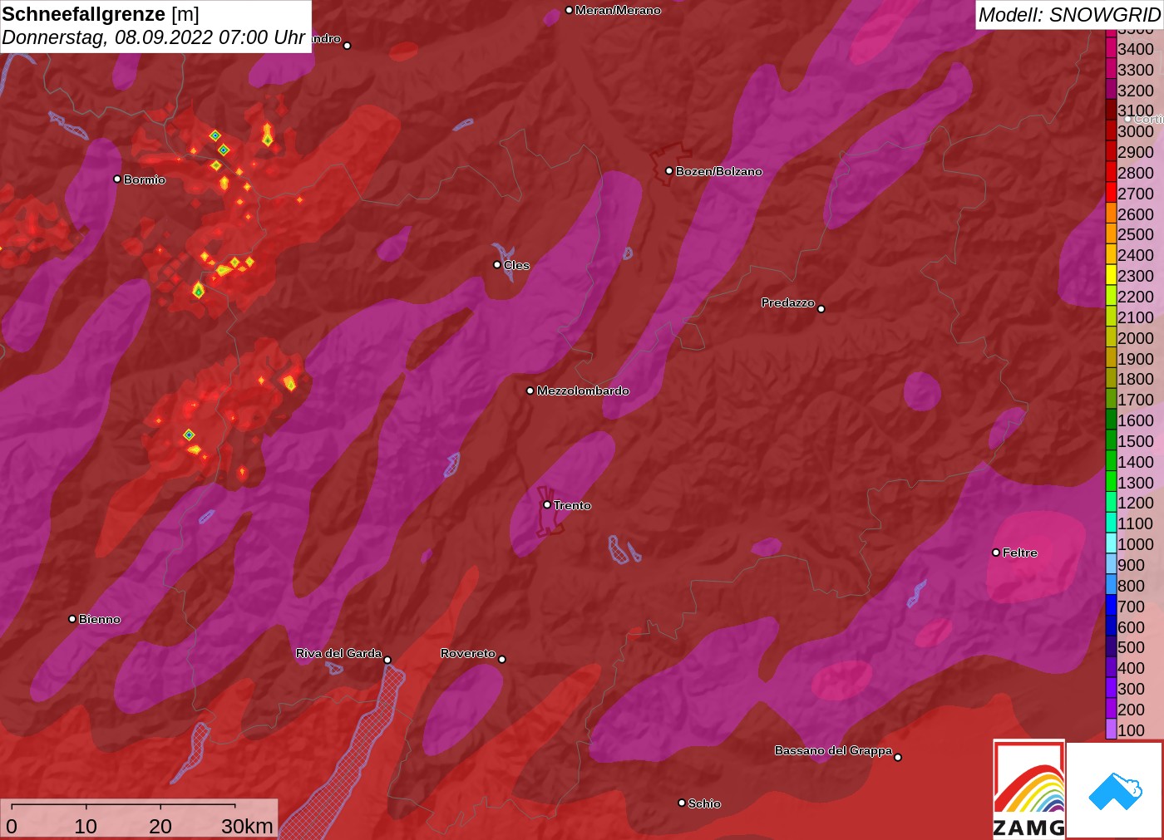Click the 2300 yellow legend swatch

1111,276
